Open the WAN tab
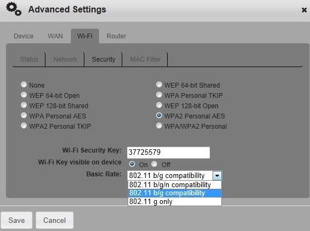 click(x=55, y=36)
